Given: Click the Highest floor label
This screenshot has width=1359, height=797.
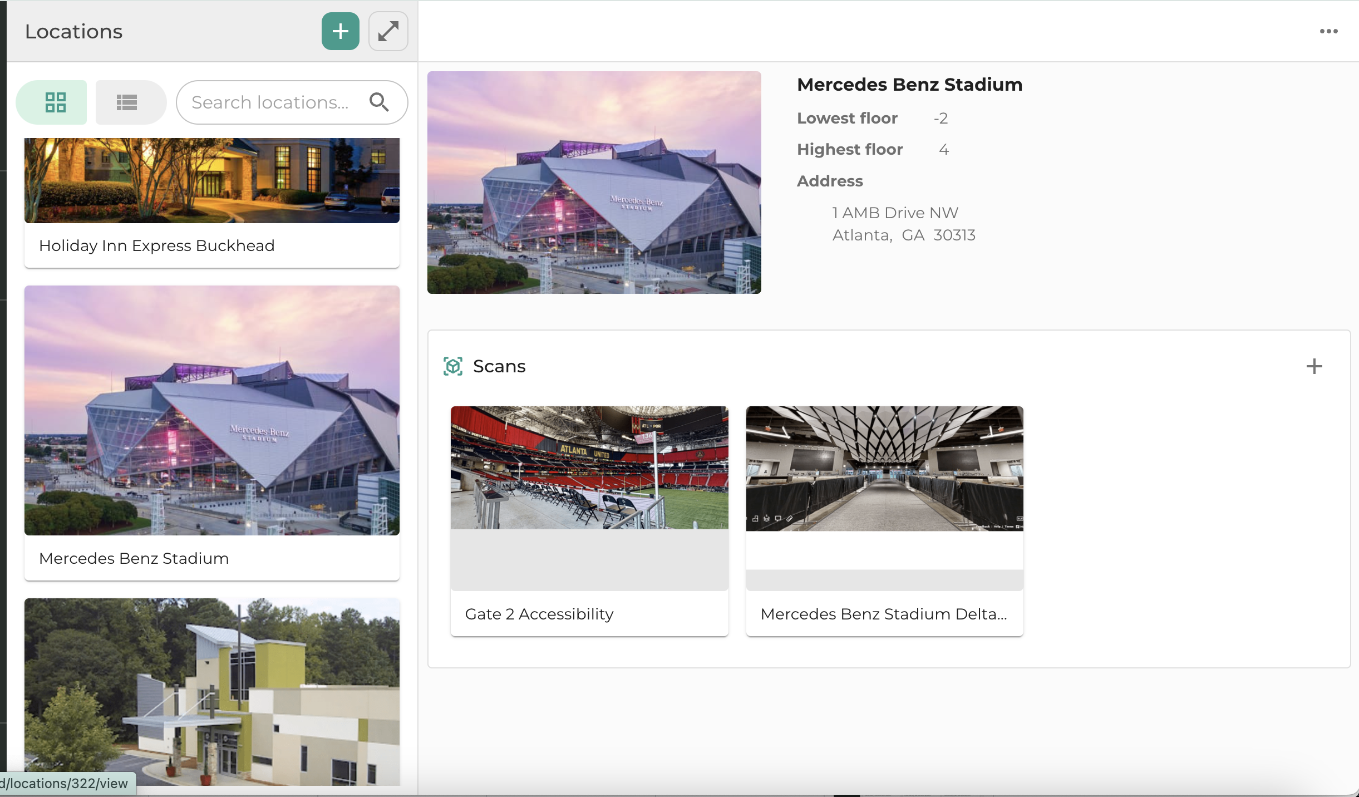Looking at the screenshot, I should pyautogui.click(x=850, y=150).
